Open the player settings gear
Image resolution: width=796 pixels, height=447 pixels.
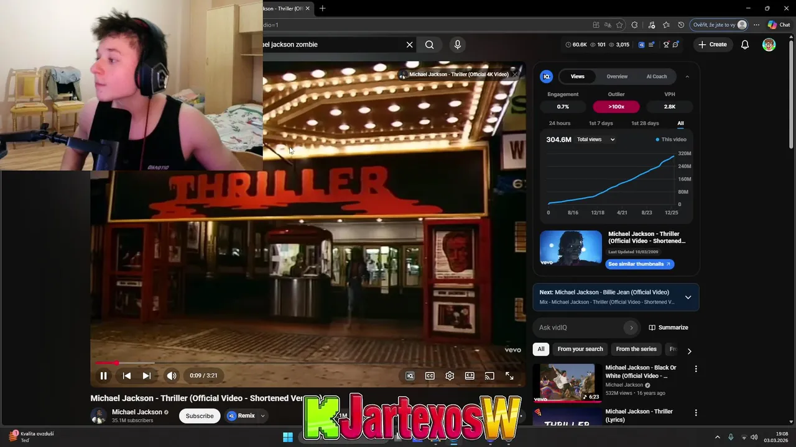tap(450, 376)
